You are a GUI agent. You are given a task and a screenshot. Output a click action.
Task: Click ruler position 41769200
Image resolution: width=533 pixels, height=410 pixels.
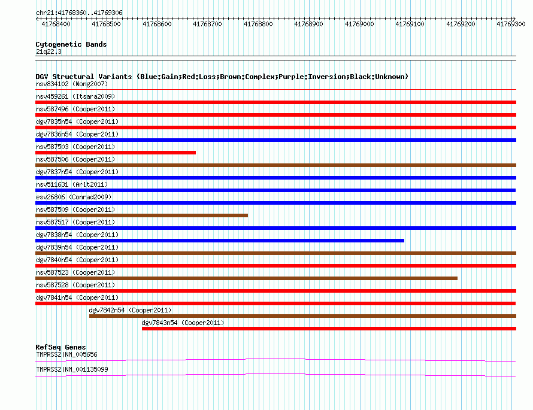(461, 24)
